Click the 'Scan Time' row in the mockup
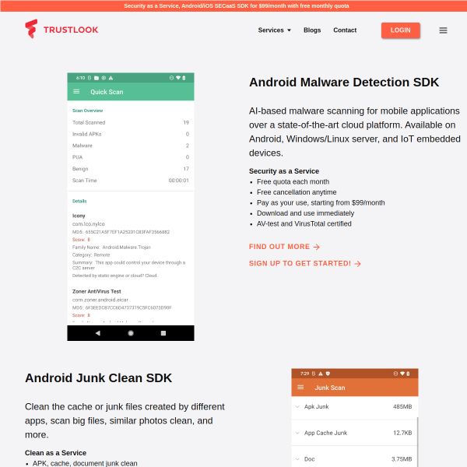 pyautogui.click(x=131, y=181)
